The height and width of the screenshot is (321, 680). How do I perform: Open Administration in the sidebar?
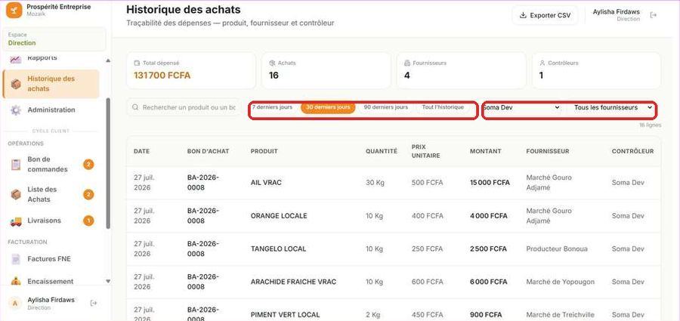coord(51,110)
